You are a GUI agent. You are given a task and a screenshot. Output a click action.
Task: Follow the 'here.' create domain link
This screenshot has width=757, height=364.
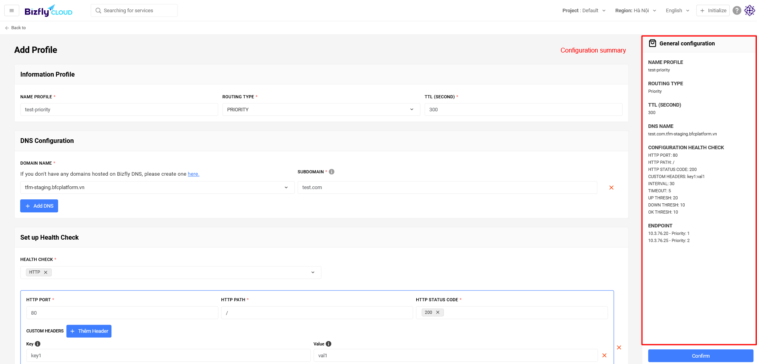click(x=193, y=174)
